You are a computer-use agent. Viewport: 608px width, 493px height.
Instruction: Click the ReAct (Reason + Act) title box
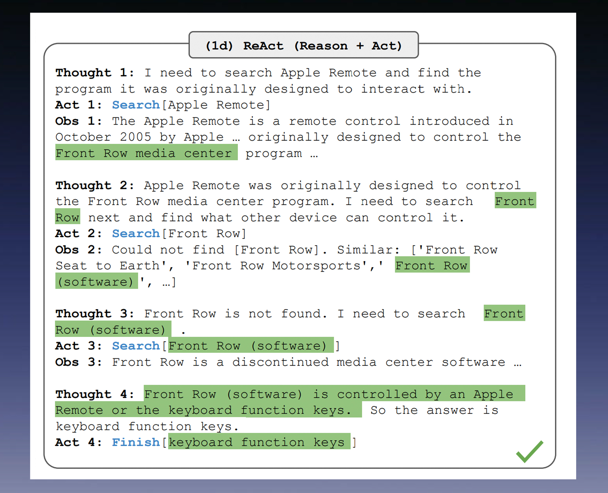pyautogui.click(x=304, y=45)
